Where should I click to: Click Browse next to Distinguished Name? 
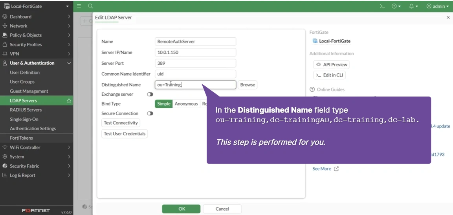tap(248, 85)
